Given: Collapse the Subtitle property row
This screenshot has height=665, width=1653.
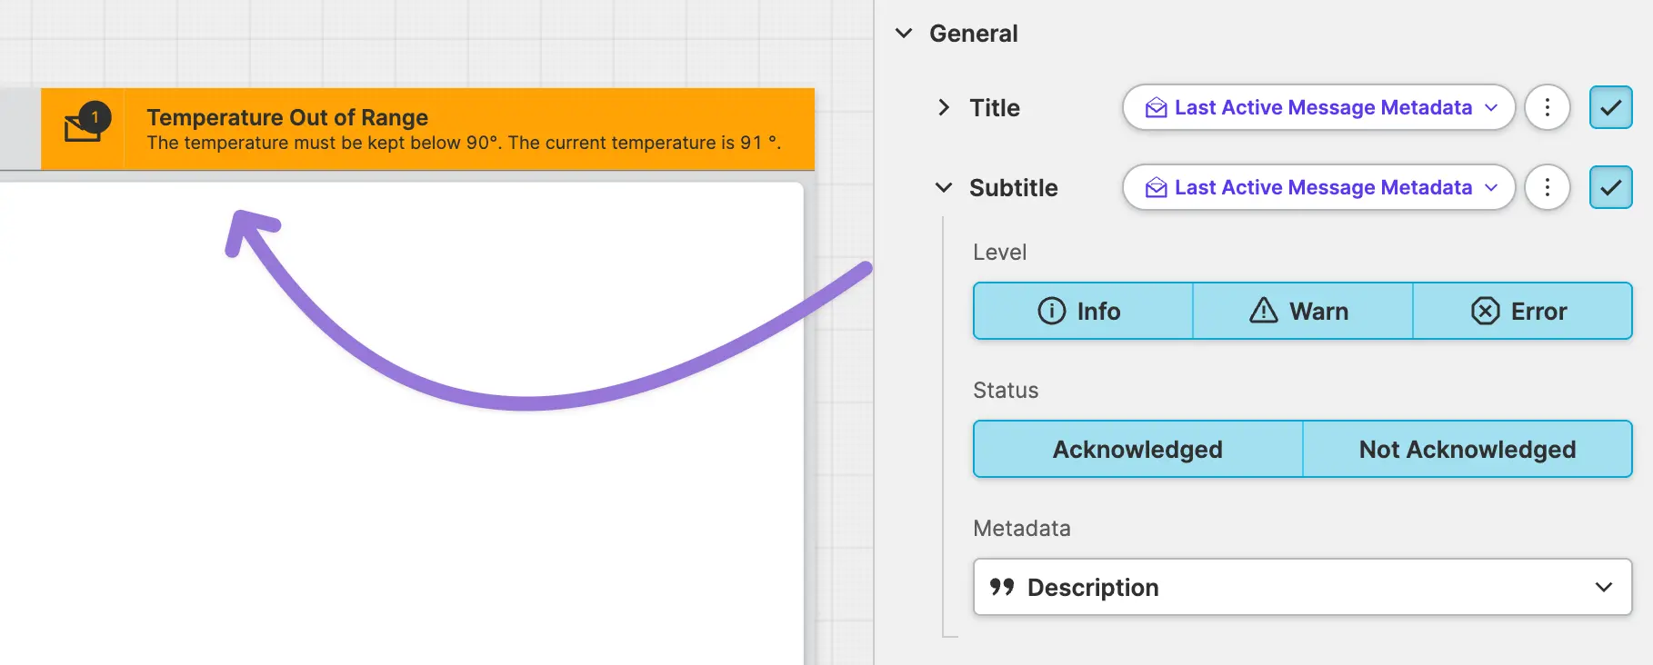Looking at the screenshot, I should click(944, 188).
